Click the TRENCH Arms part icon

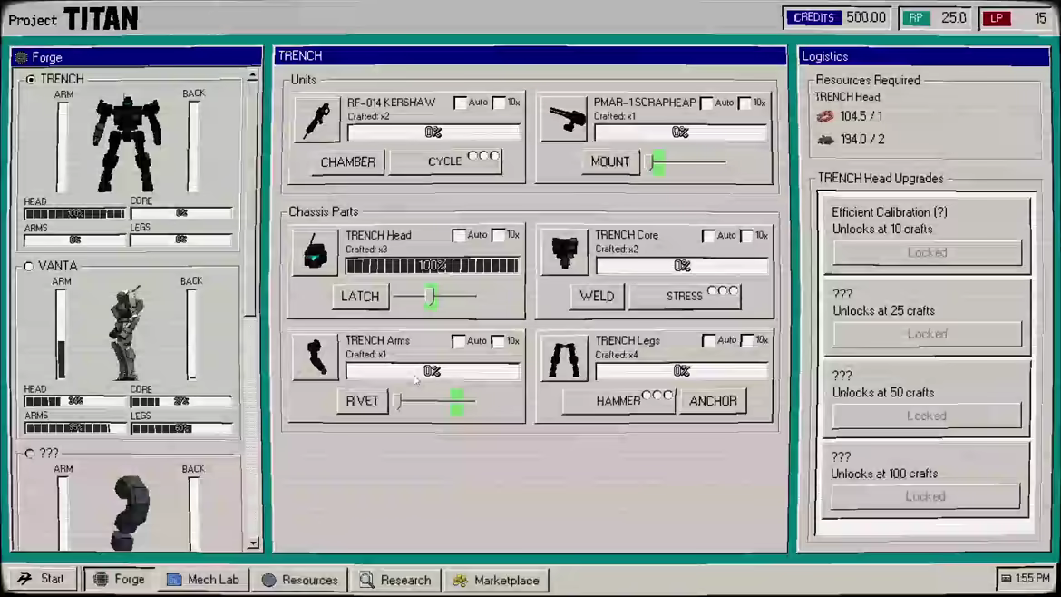pyautogui.click(x=315, y=357)
